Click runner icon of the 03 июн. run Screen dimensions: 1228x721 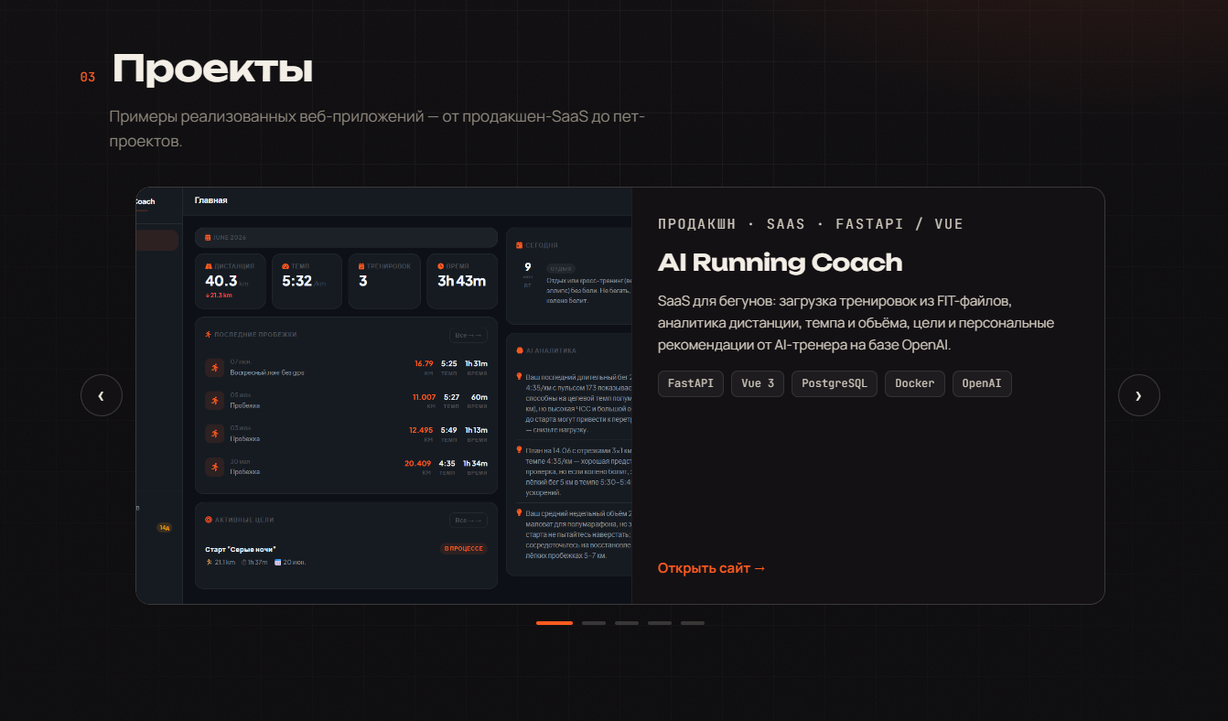pos(215,433)
